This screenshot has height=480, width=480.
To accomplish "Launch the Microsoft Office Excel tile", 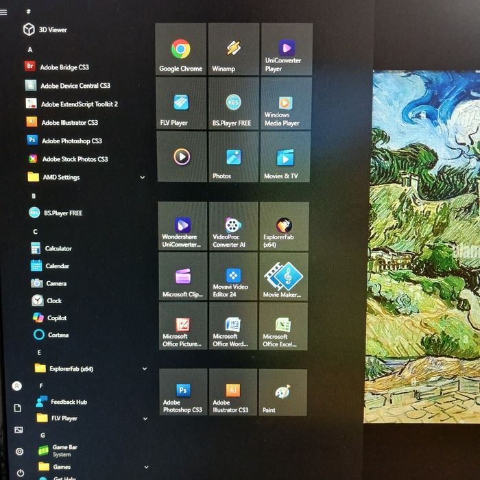I will point(283,326).
